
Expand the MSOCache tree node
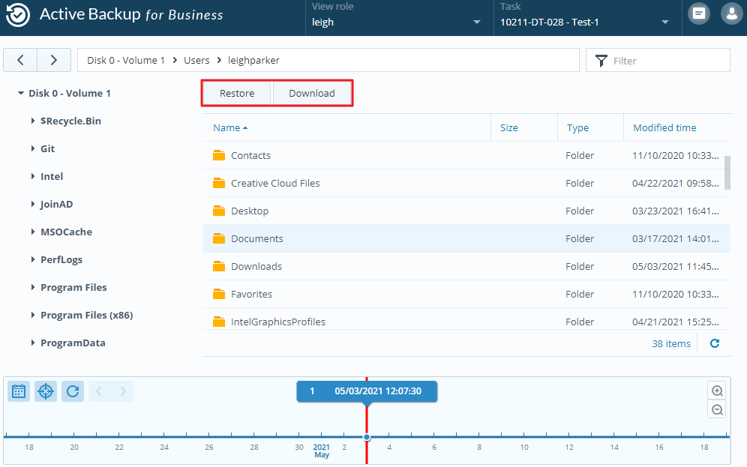32,232
